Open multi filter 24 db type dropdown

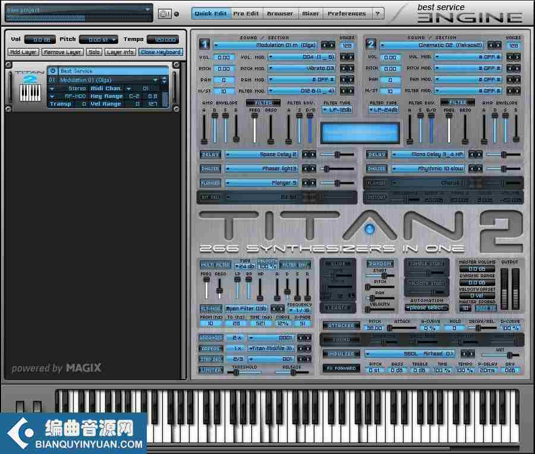tap(246, 266)
